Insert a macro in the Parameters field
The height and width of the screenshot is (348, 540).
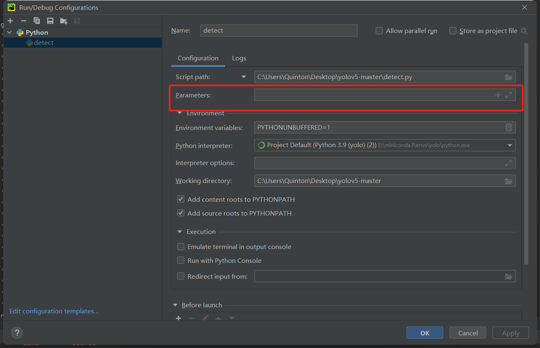click(x=498, y=95)
